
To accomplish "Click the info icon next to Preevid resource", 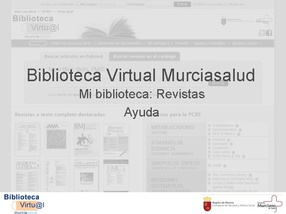I will 228,140.
